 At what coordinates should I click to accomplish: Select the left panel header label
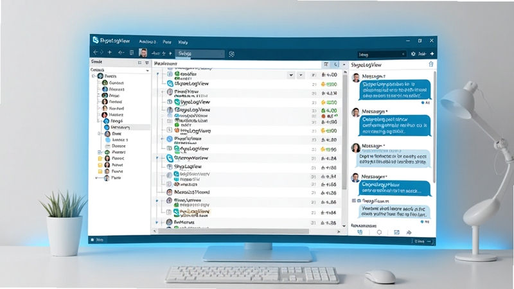[96, 62]
